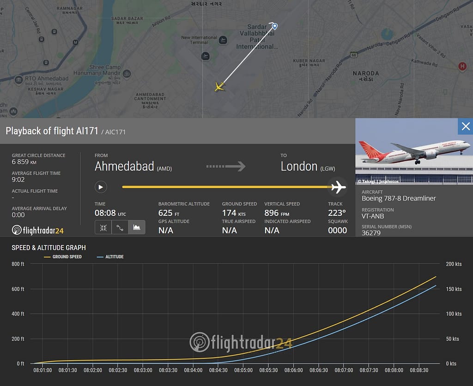
Task: Click the Takagi Jetphotos photo credit
Action: tap(378, 181)
